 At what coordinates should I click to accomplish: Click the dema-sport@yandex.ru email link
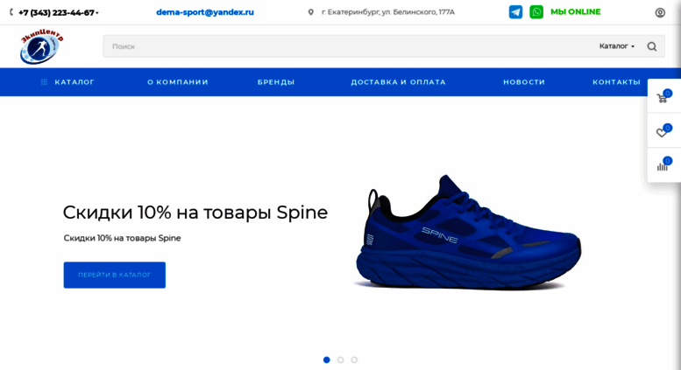click(205, 12)
